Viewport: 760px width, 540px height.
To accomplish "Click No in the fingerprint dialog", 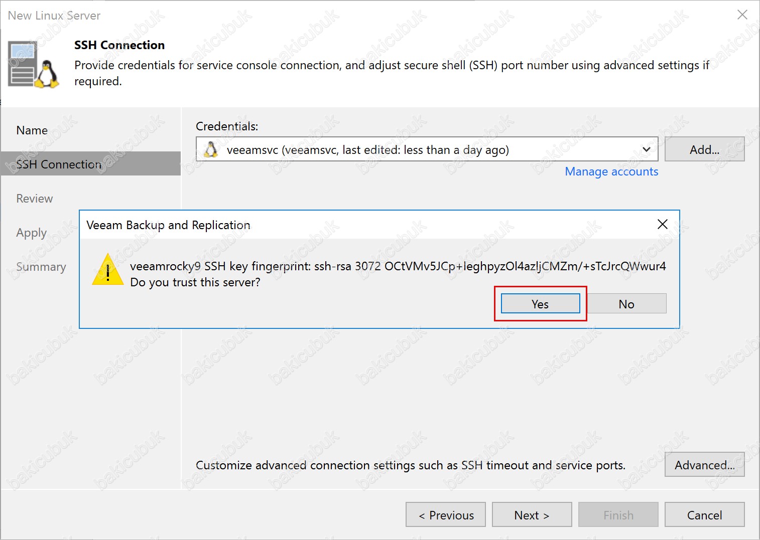I will click(626, 304).
